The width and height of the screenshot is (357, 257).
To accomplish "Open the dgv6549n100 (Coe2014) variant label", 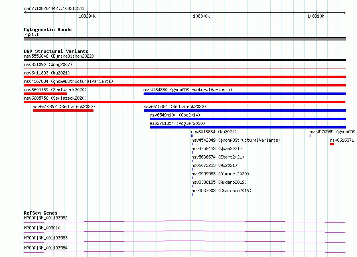I will [x=175, y=115].
